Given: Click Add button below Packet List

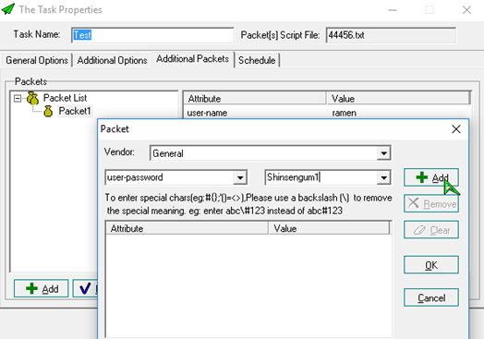Looking at the screenshot, I should (41, 289).
